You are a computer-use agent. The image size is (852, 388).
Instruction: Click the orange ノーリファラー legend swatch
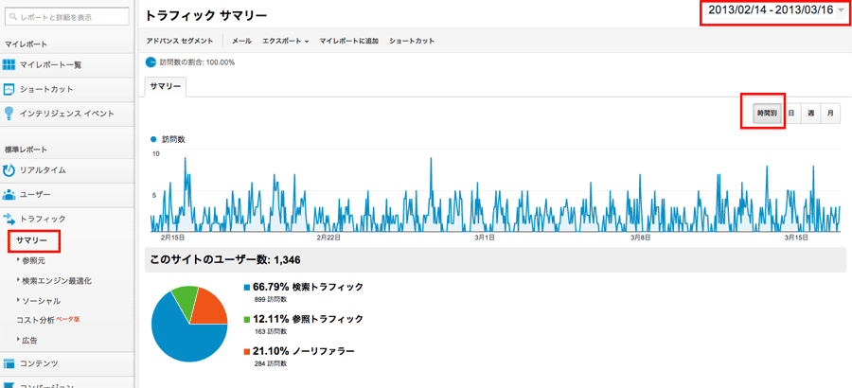coord(247,352)
